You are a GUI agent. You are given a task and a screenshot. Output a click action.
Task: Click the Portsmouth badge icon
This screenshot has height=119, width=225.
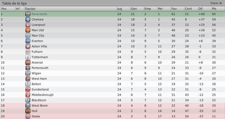click(28, 68)
